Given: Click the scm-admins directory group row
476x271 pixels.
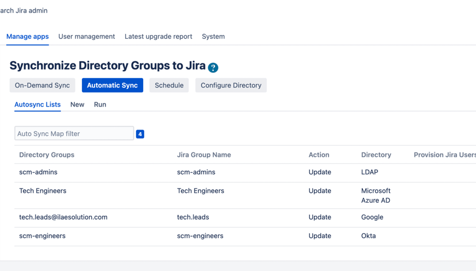Looking at the screenshot, I should point(38,172).
